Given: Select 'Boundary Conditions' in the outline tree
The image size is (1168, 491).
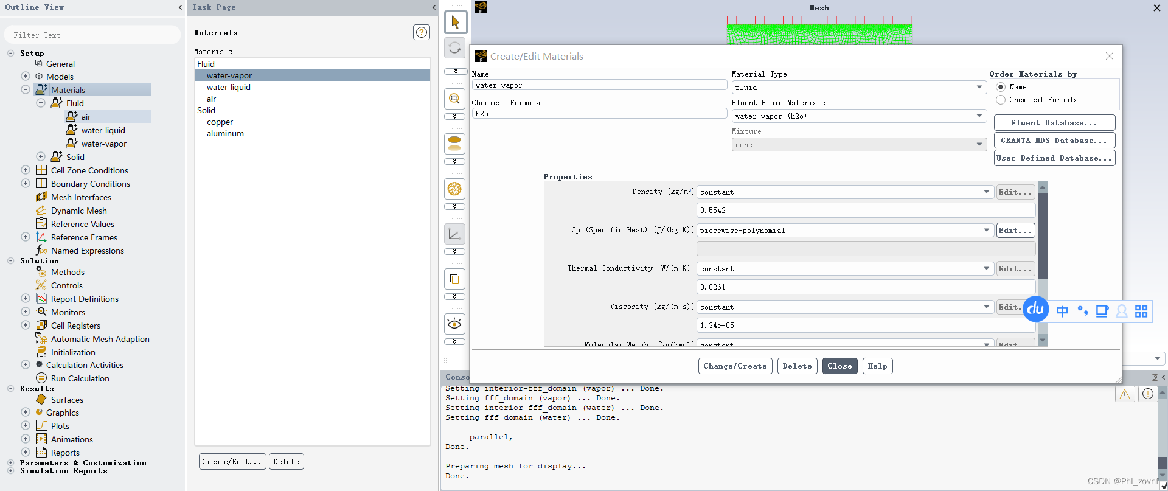Looking at the screenshot, I should point(90,184).
